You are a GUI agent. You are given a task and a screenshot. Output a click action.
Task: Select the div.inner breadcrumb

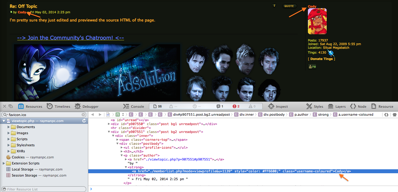tap(245, 115)
